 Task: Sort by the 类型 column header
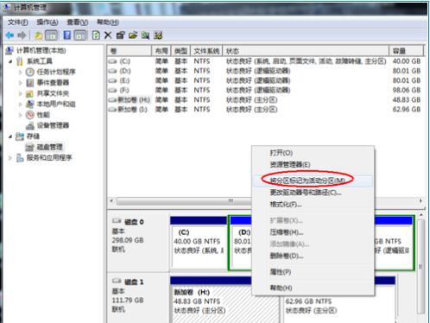[x=180, y=51]
